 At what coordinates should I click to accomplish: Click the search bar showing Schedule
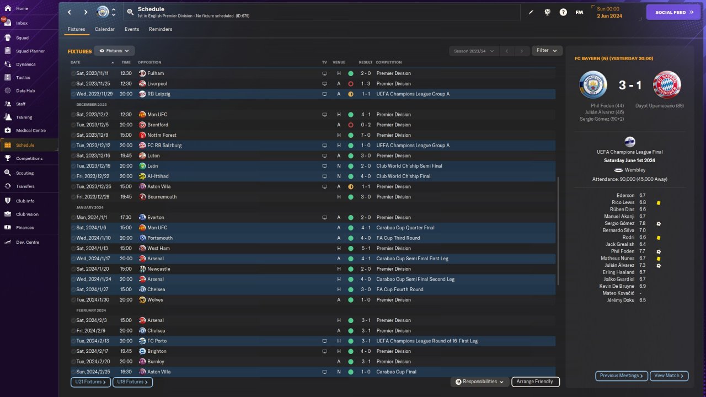pos(322,12)
